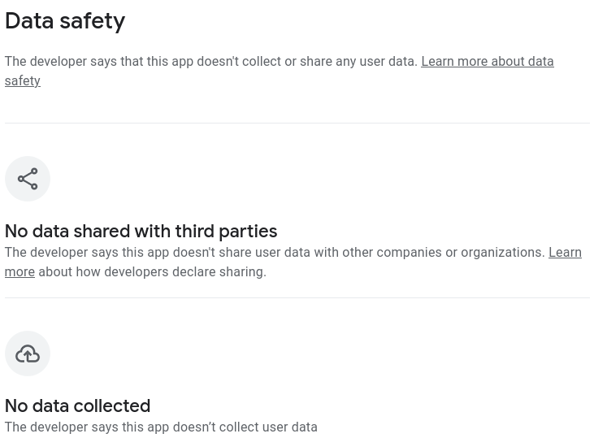Click the text about other companies or organizations
The image size is (594, 438).
coord(275,253)
